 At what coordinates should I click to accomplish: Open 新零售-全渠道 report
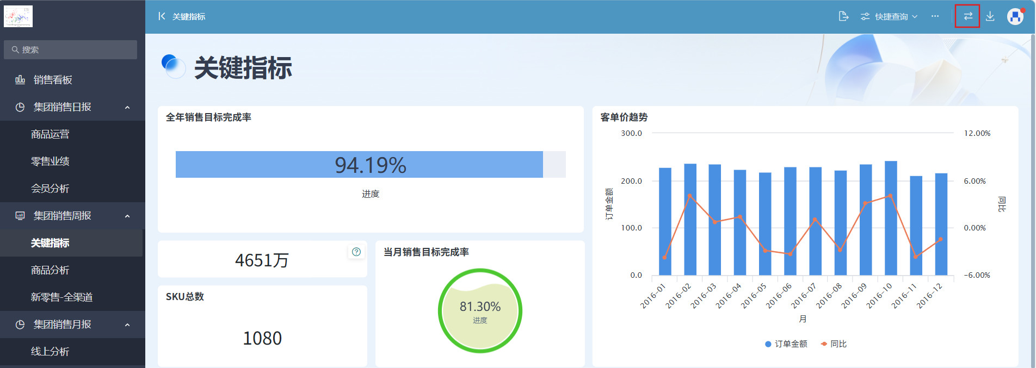coord(61,297)
